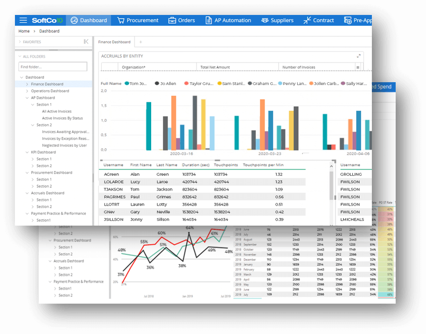This screenshot has width=426, height=334.
Task: Toggle Tom Jo... series in chart legend
Action: pyautogui.click(x=127, y=84)
